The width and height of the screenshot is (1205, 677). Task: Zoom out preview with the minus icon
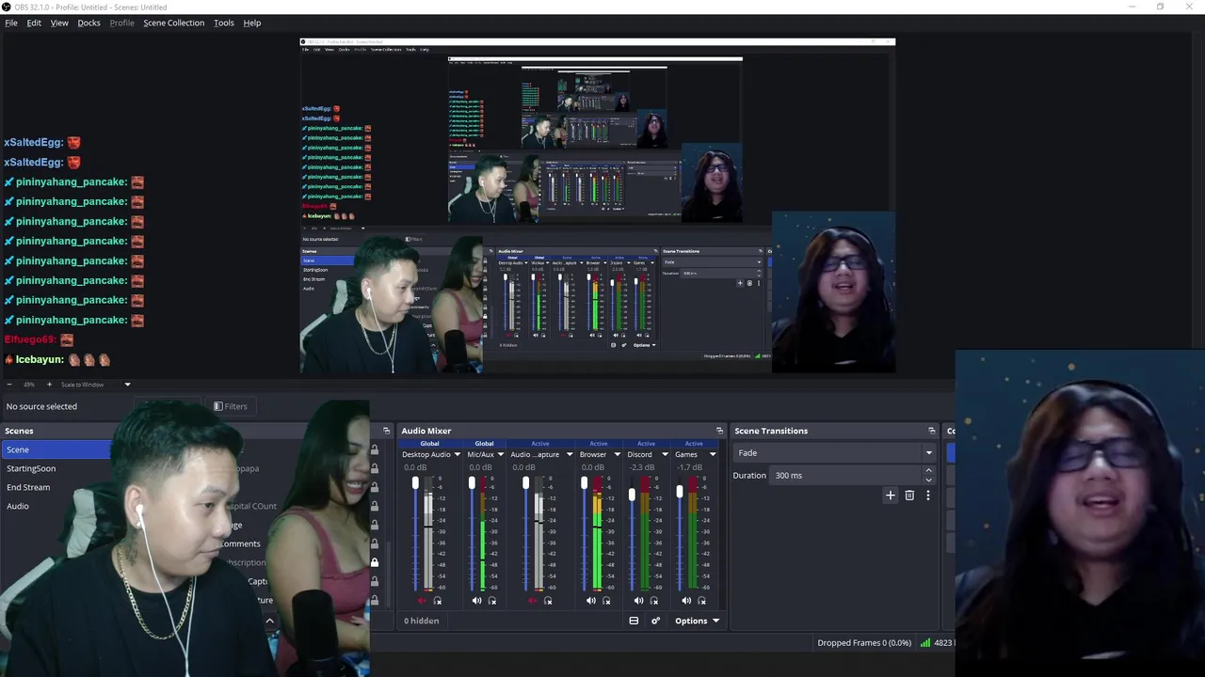coord(9,385)
